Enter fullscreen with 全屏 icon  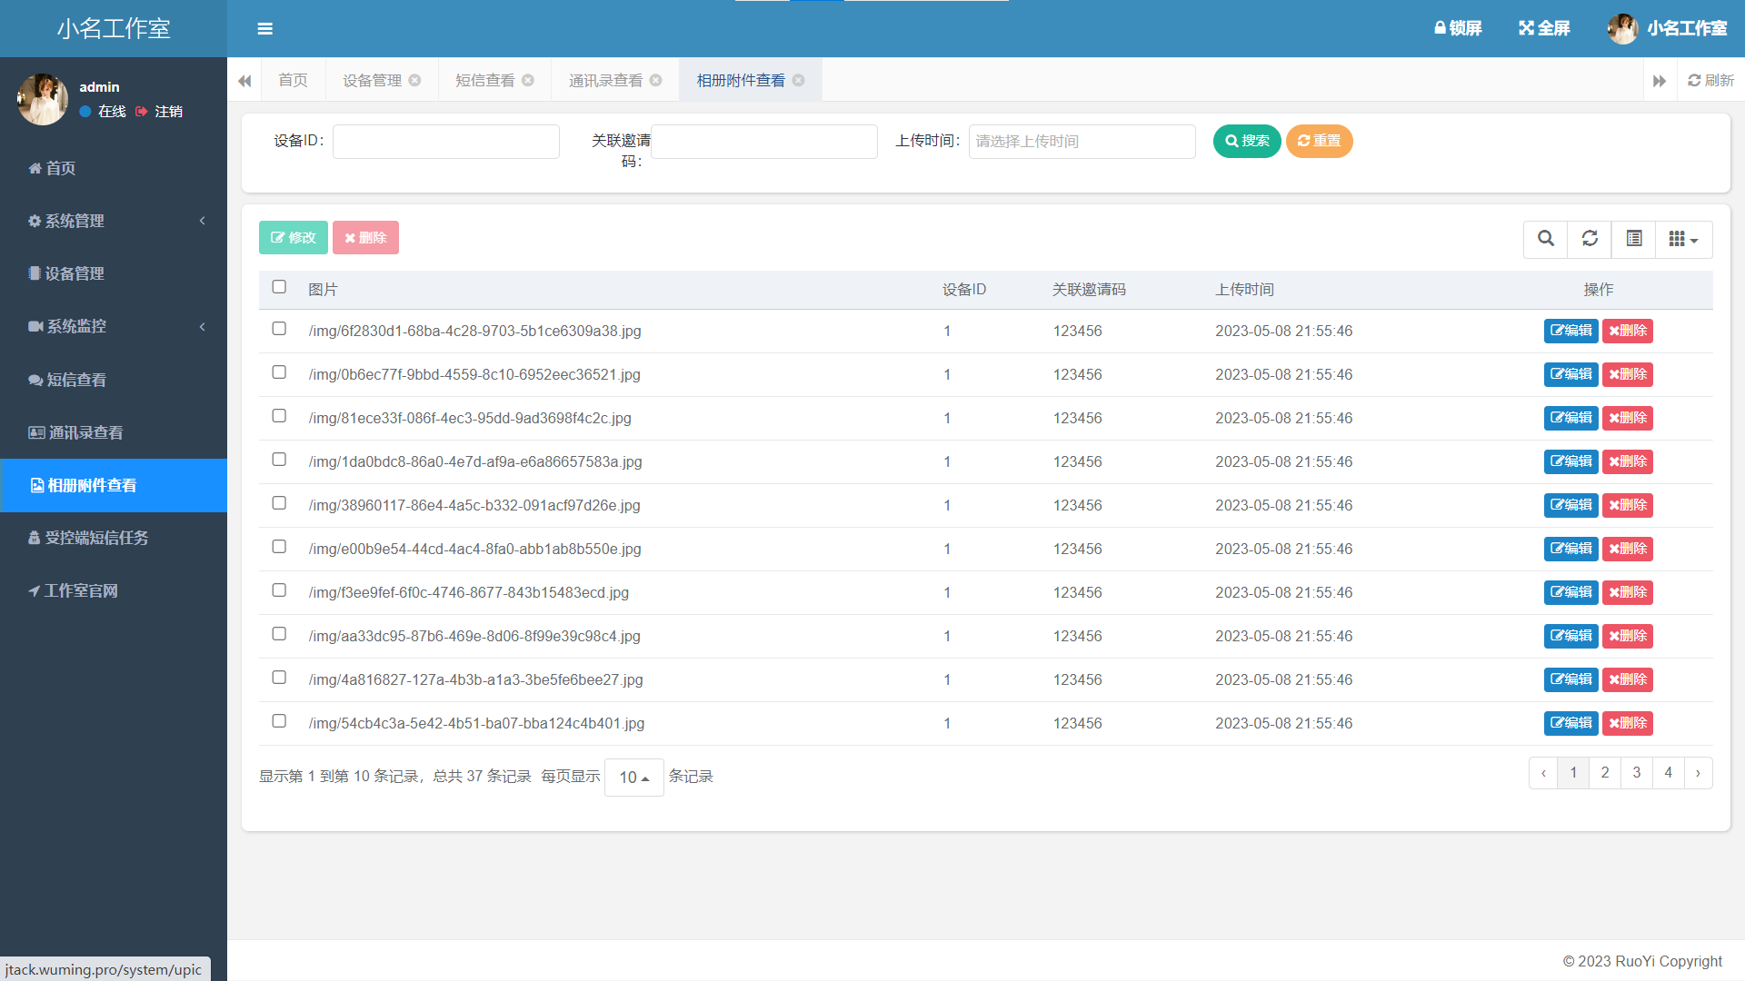coord(1544,28)
